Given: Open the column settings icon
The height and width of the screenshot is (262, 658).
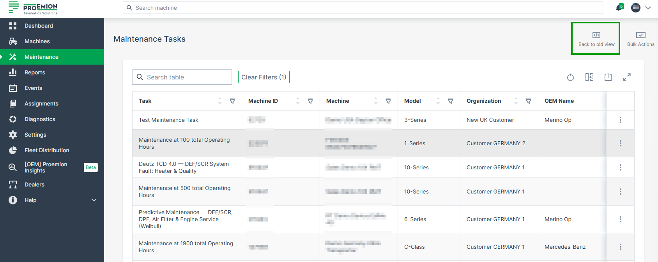Looking at the screenshot, I should [589, 77].
